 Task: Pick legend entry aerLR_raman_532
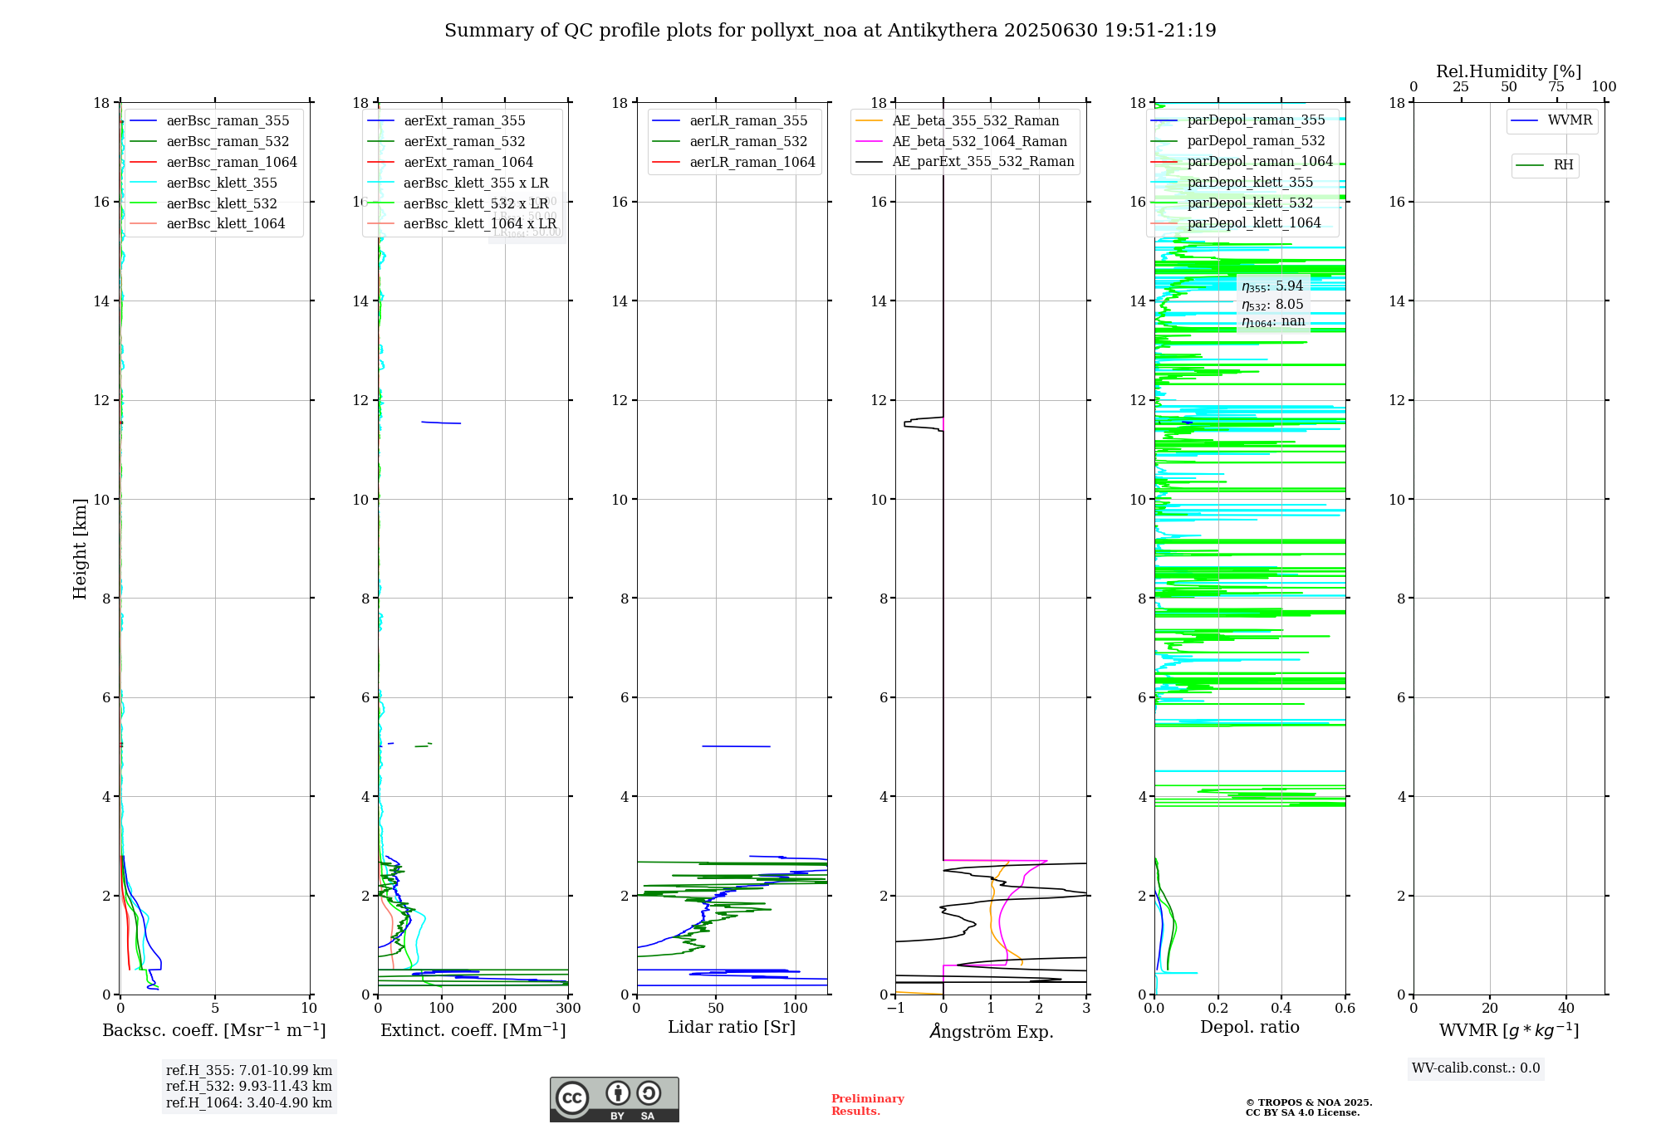730,142
